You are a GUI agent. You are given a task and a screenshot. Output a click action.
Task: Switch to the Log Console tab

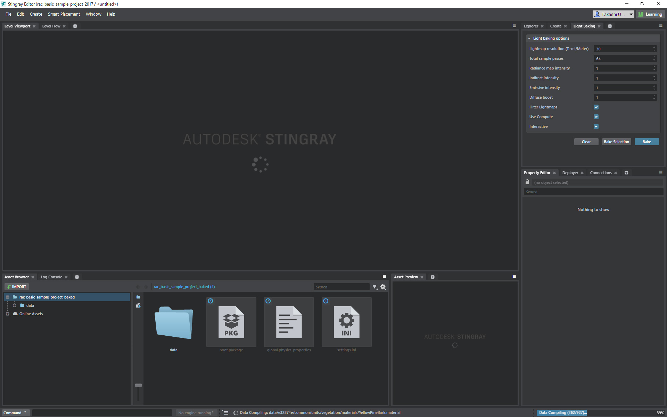pos(51,277)
